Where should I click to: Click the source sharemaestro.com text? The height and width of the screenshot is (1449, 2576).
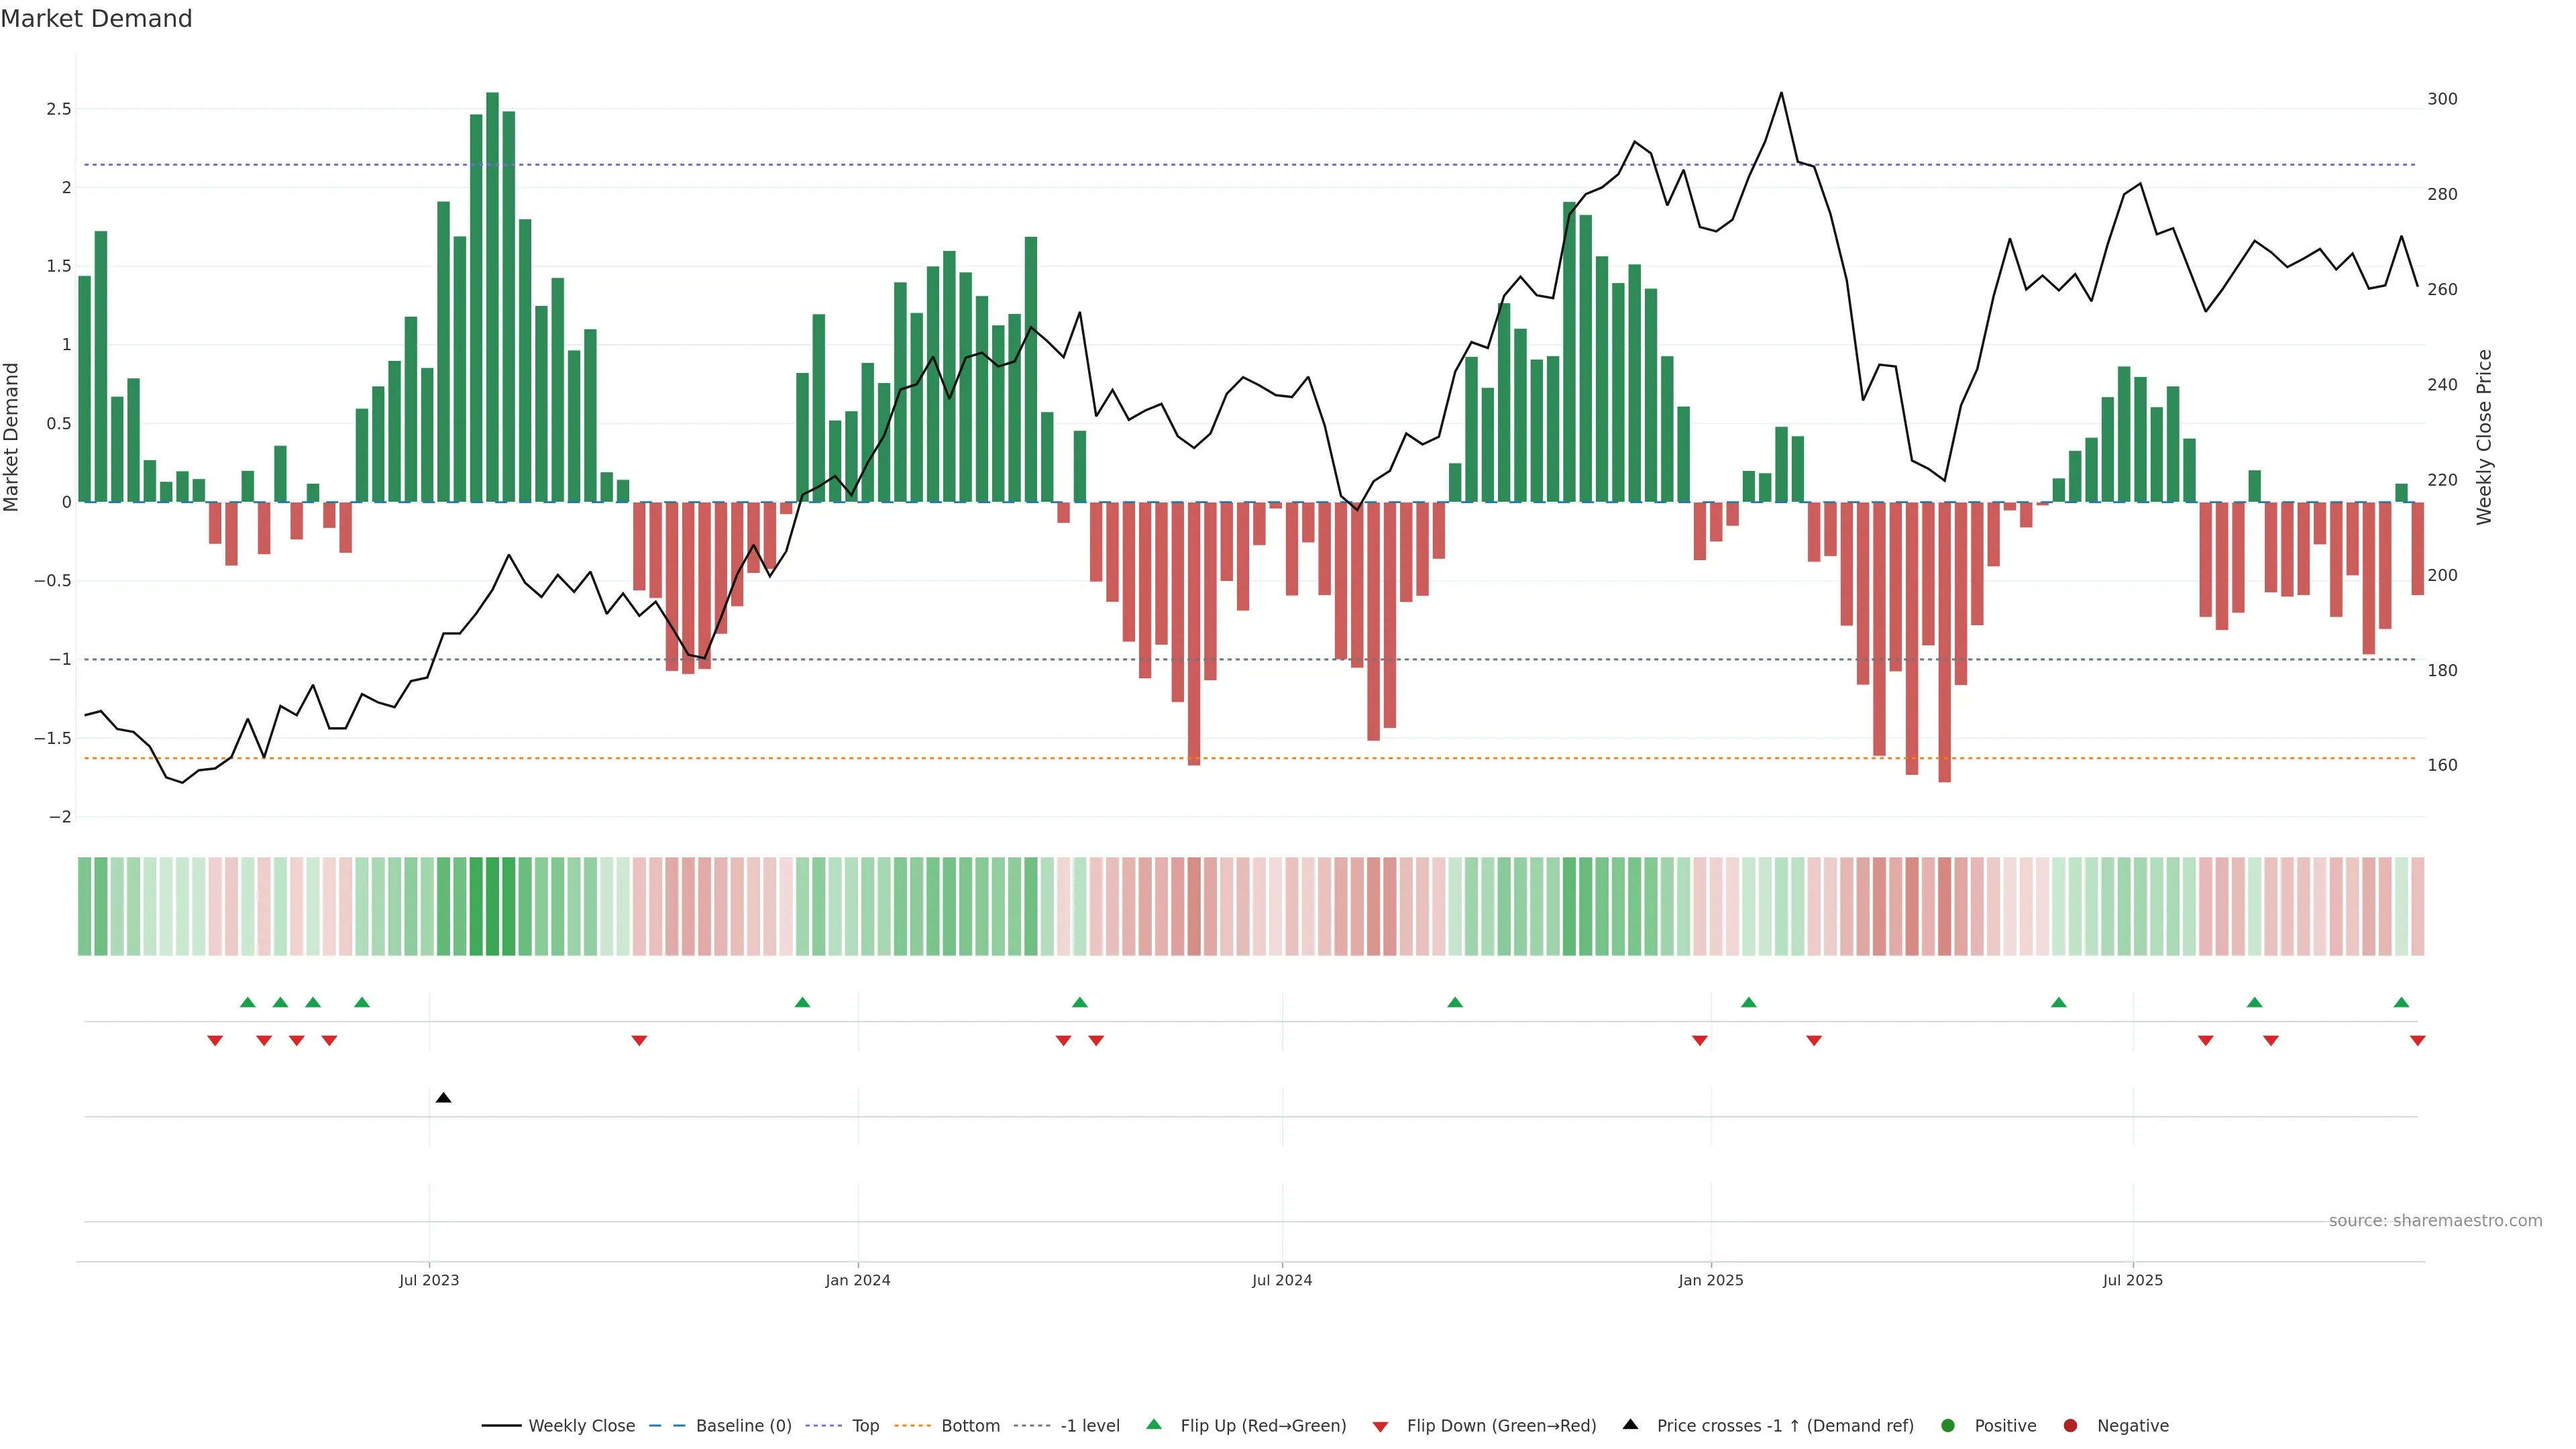click(2435, 1220)
